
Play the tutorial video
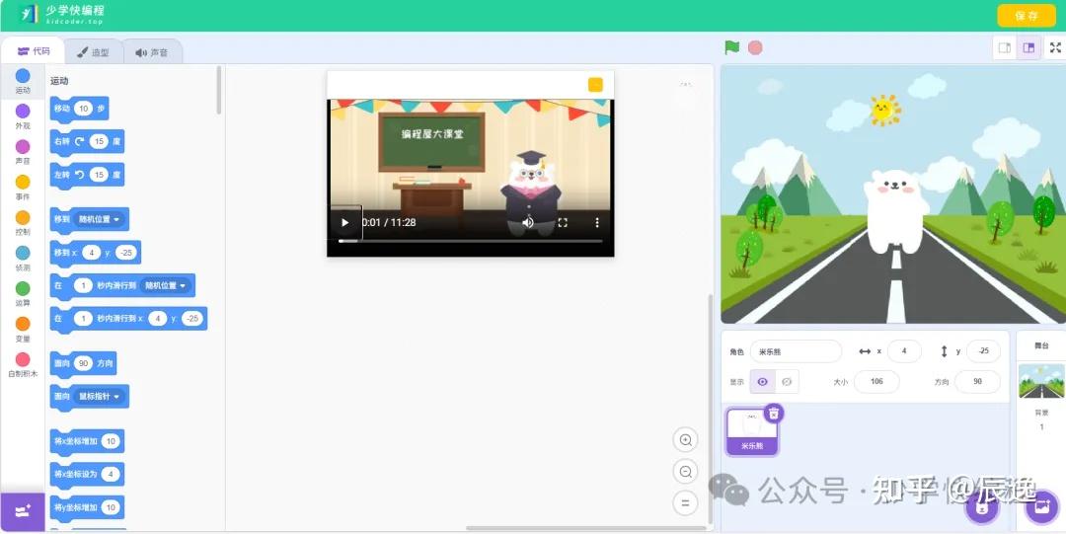click(344, 222)
